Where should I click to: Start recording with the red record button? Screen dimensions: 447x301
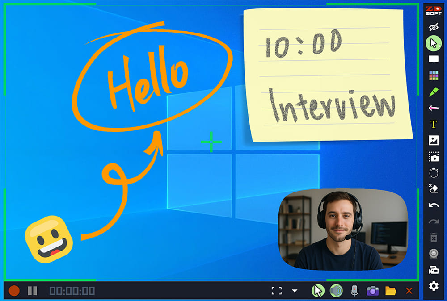tap(14, 291)
